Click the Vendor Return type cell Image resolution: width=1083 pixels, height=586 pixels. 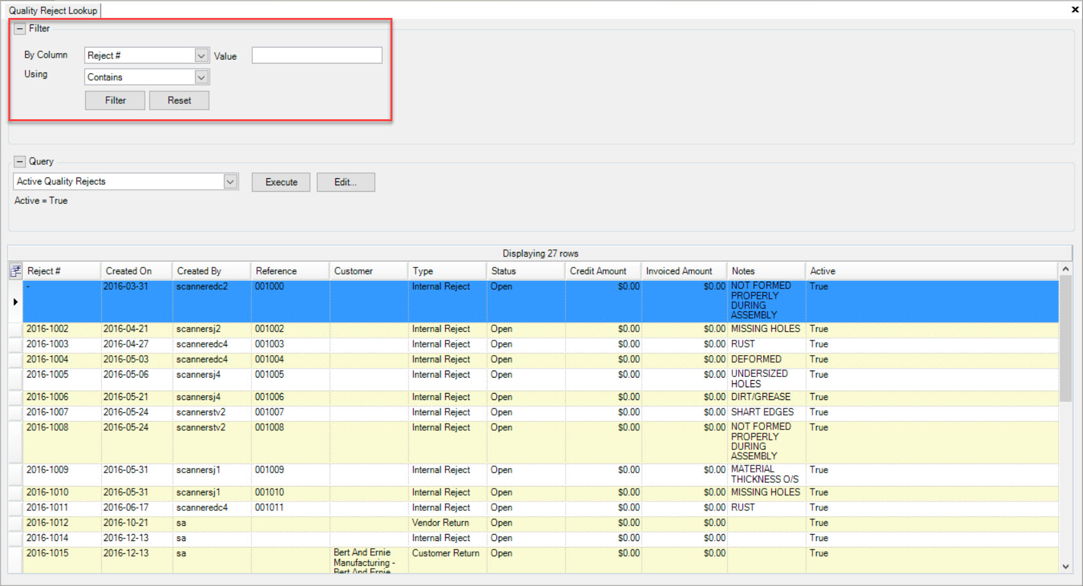click(448, 524)
